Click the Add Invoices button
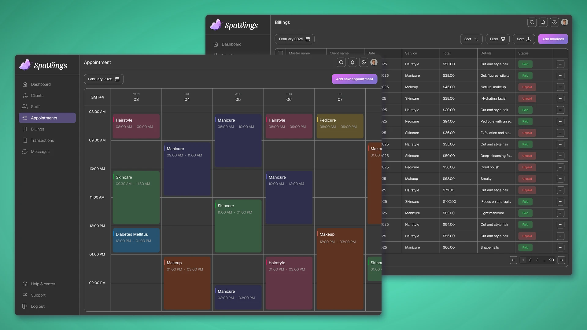Viewport: 587px width, 330px height. coord(553,39)
